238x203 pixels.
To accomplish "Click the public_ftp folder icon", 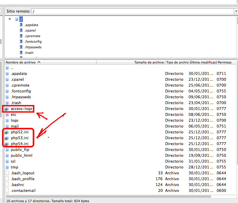I will click(x=7, y=150).
